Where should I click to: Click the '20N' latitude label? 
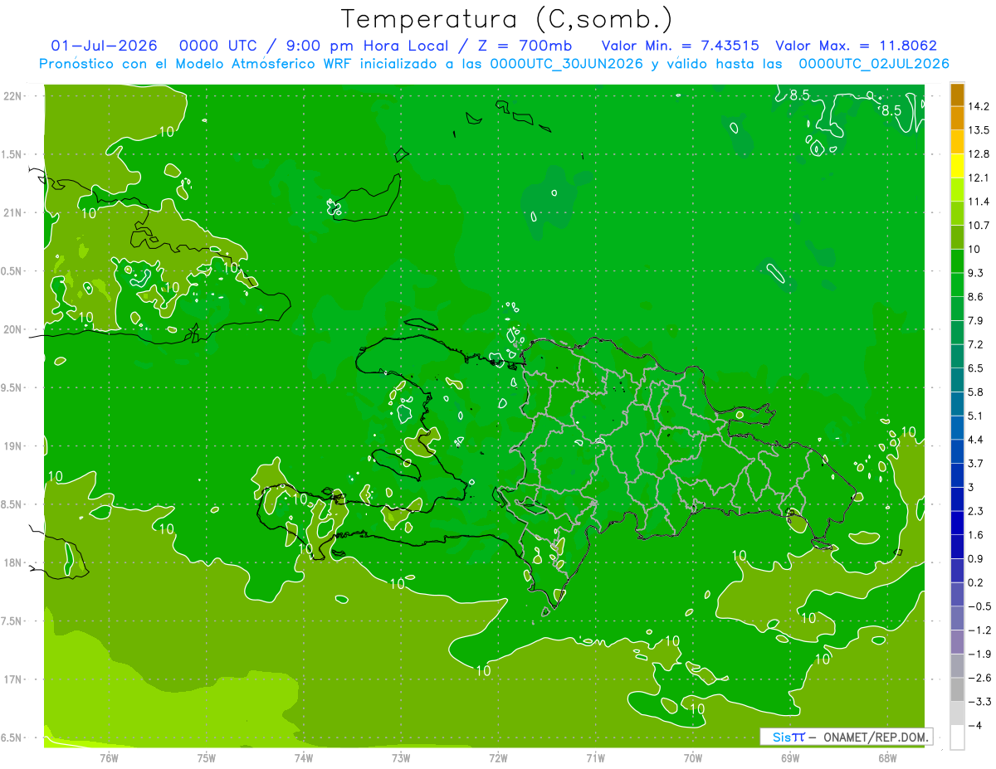(x=12, y=329)
